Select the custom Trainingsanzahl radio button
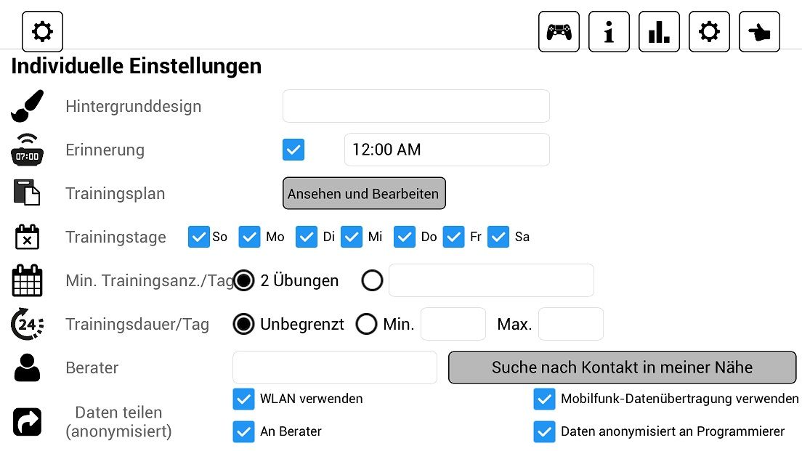The height and width of the screenshot is (451, 802). [x=372, y=280]
